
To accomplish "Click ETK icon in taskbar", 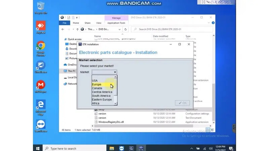I will 141,148.
